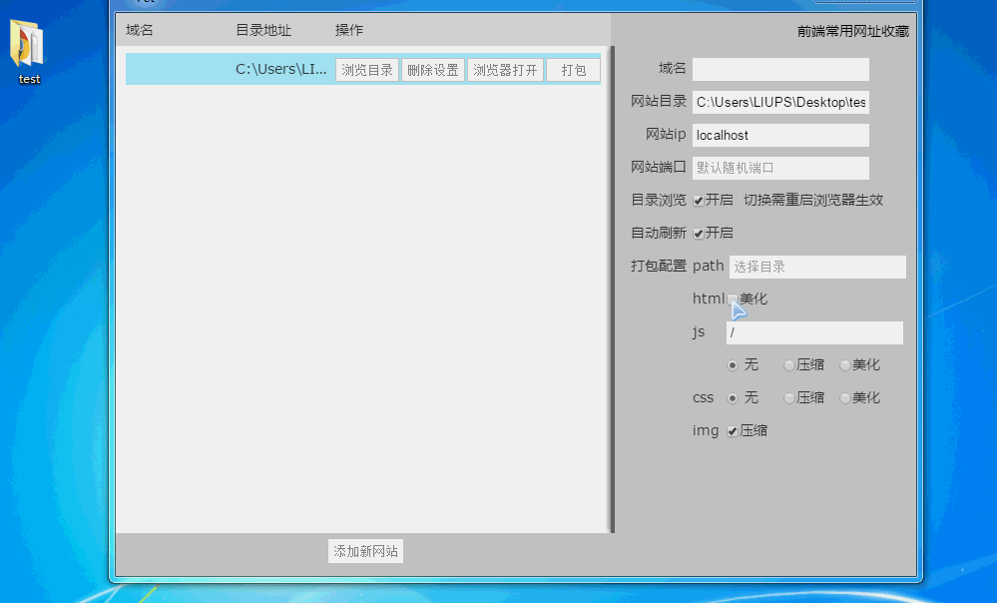
Task: Click the 添加新网站 button
Action: point(365,551)
